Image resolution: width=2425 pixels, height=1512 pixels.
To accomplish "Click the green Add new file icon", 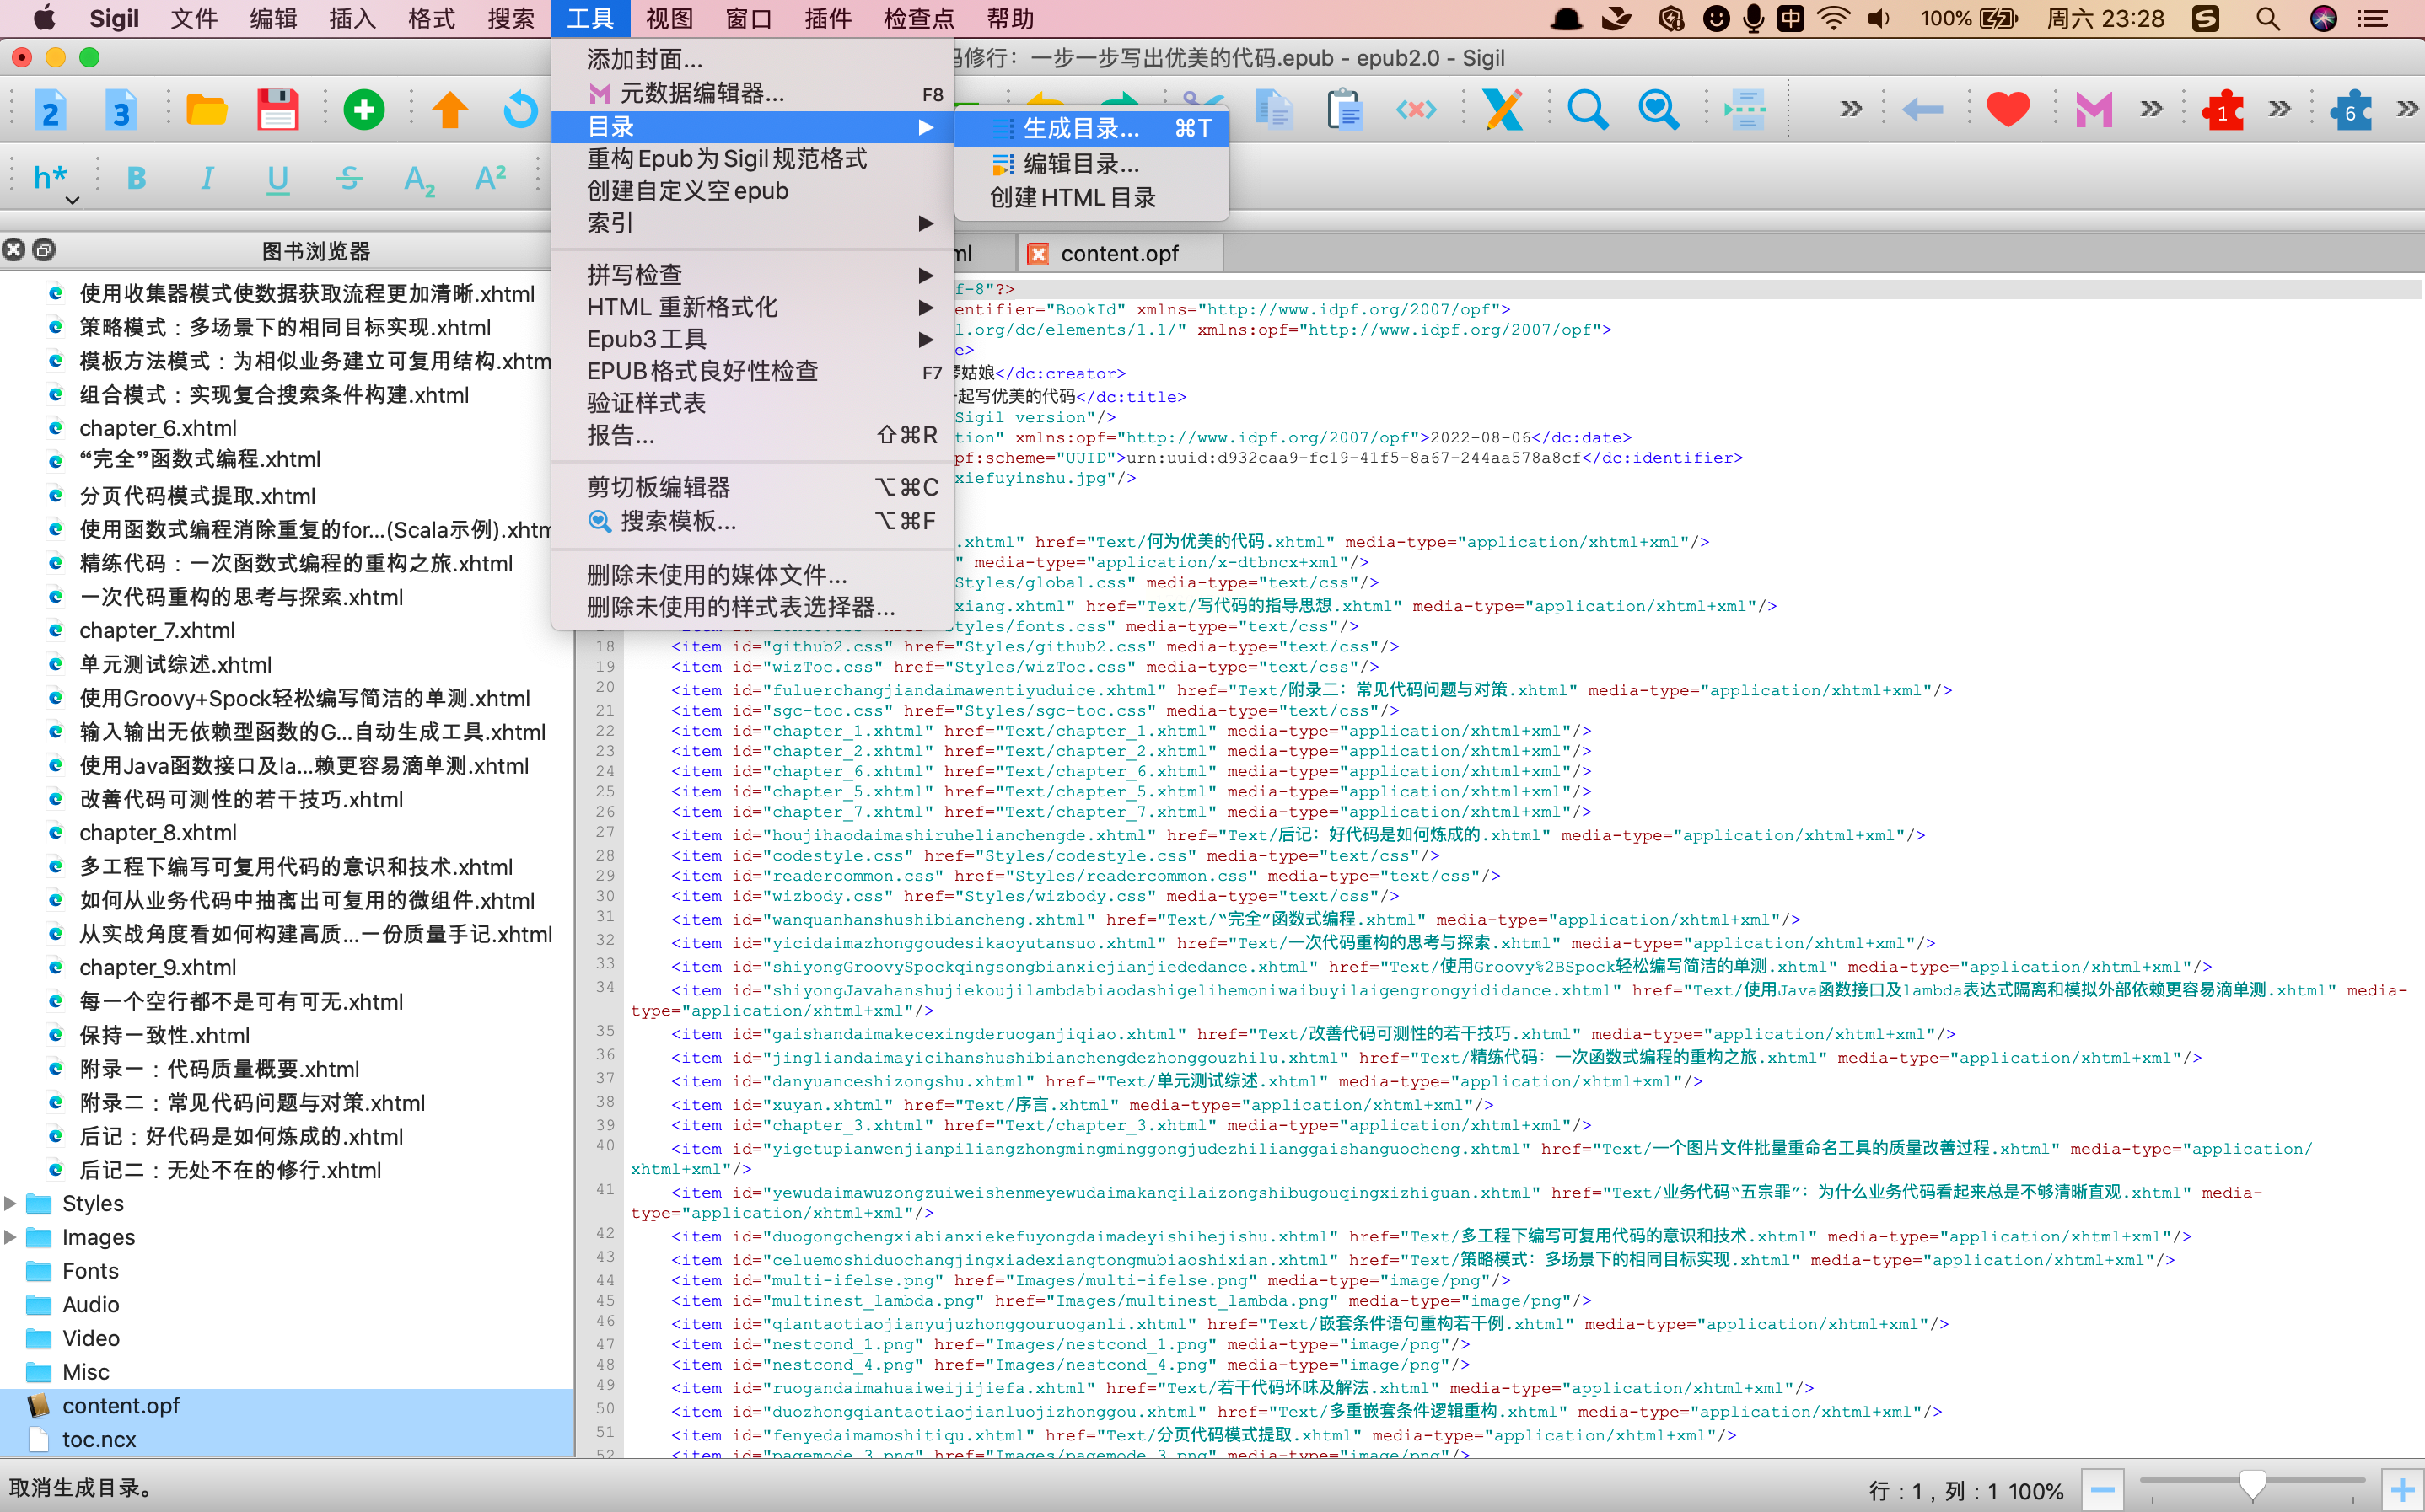I will [363, 109].
